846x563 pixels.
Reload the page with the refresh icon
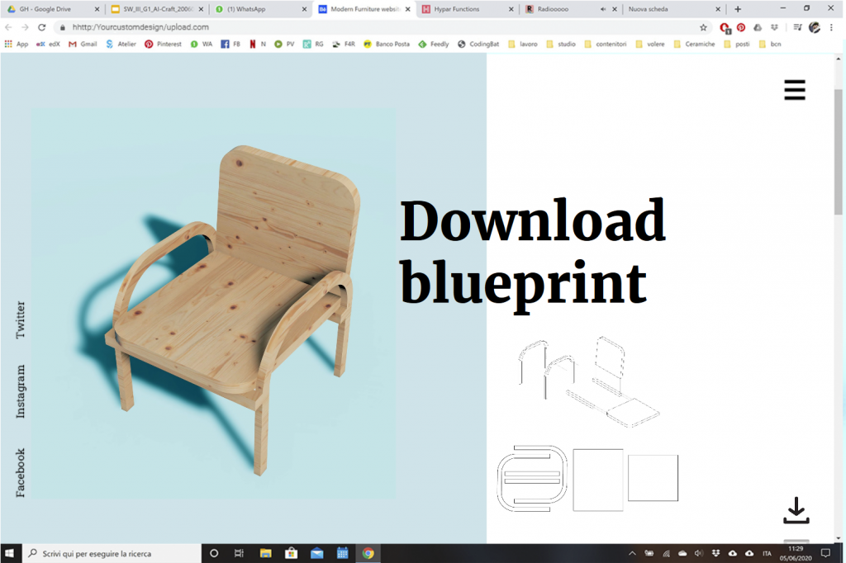[42, 27]
